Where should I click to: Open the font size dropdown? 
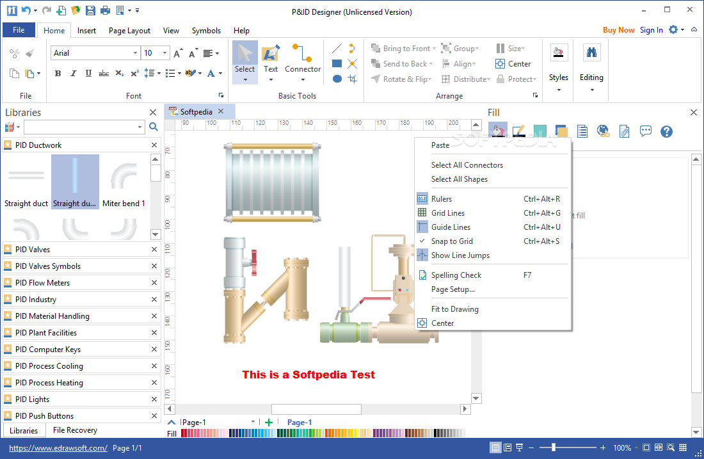pos(164,53)
